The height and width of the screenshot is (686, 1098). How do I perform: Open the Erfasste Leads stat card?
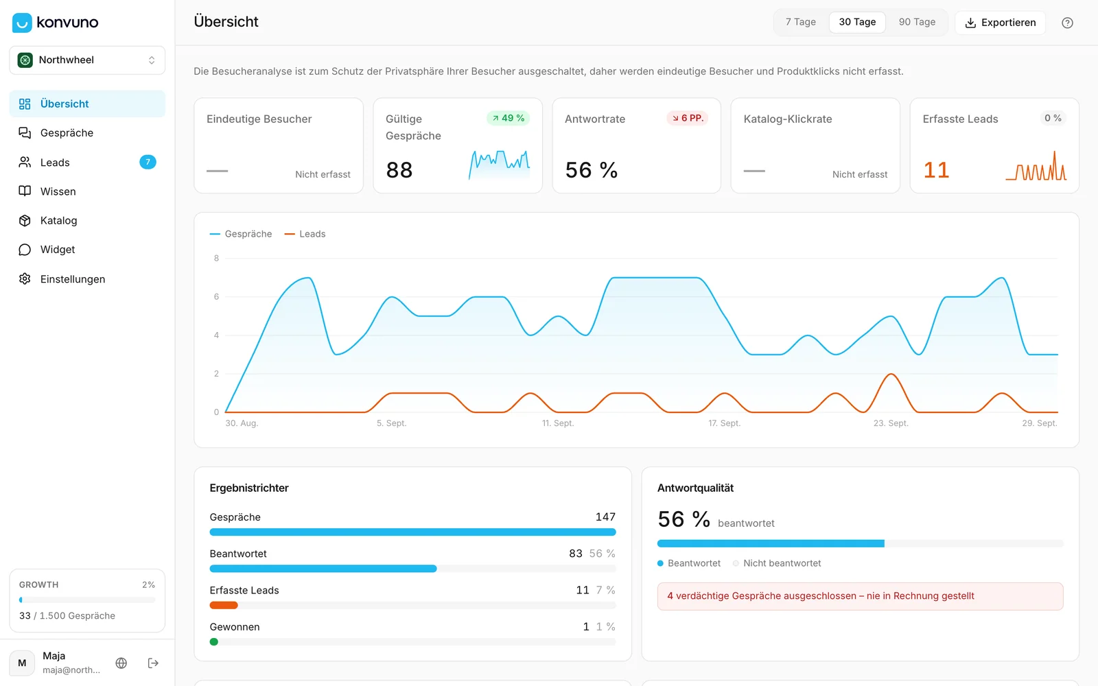(994, 145)
